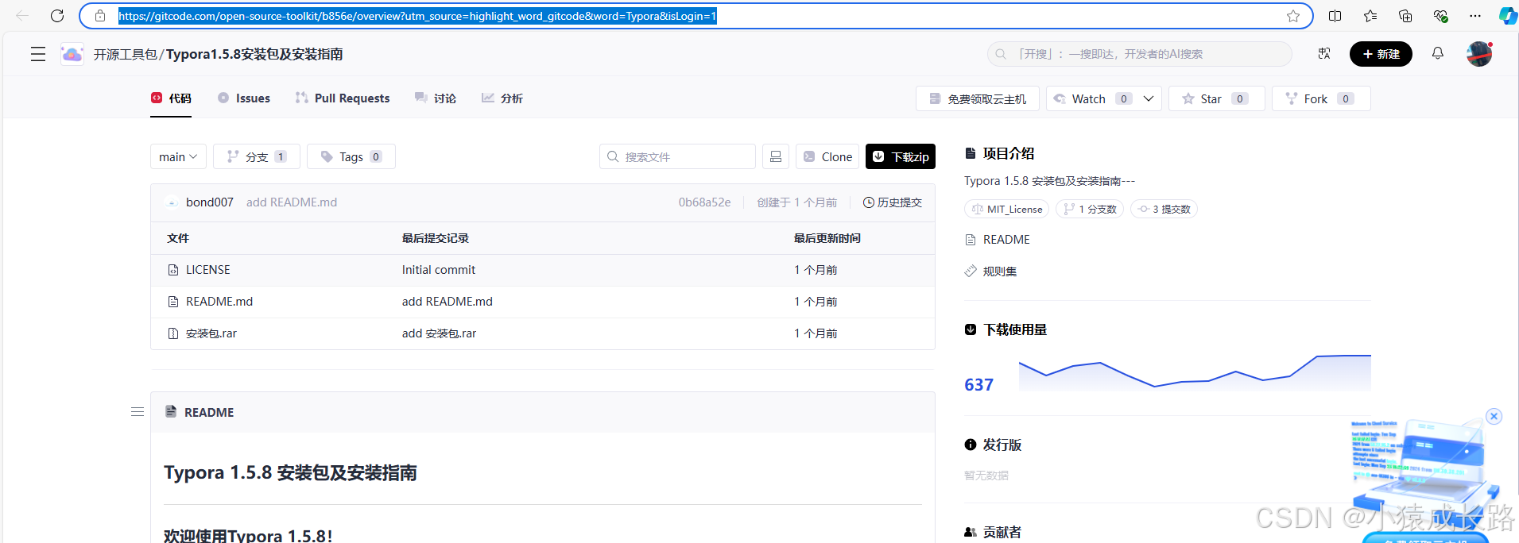Open commit hash 0b68a52e
Viewport: 1519px width, 543px height.
(x=704, y=202)
